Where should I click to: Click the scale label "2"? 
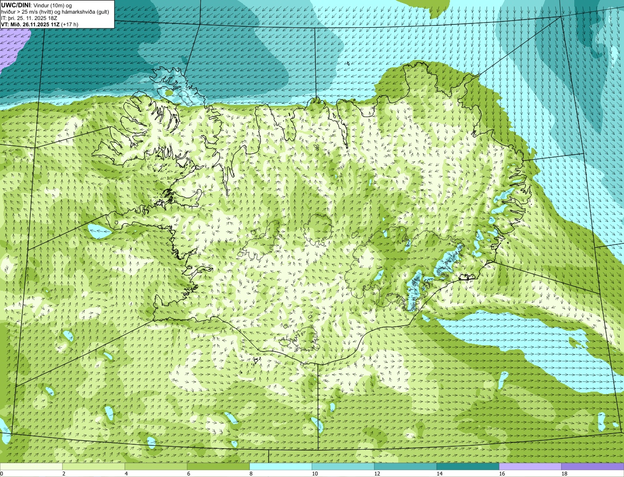tap(64, 474)
